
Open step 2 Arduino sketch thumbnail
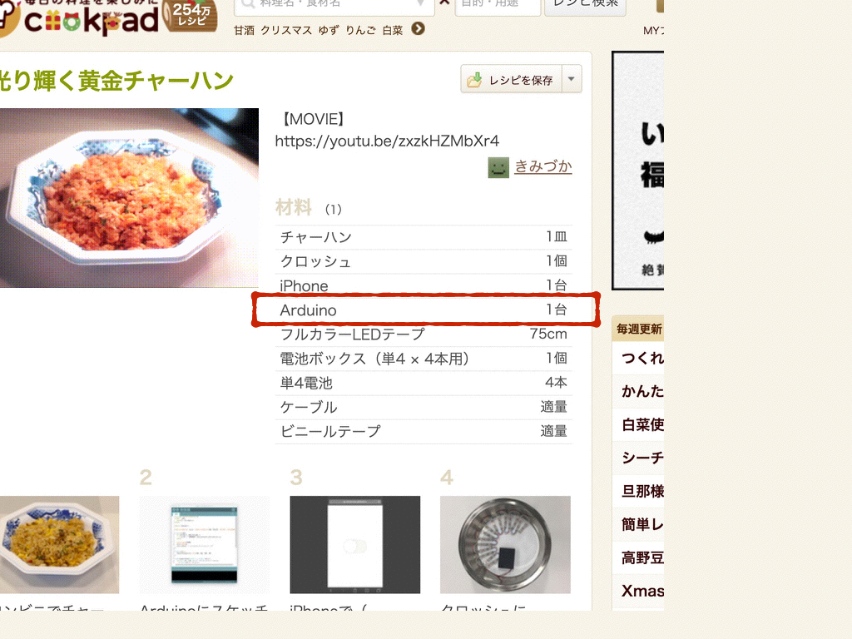[205, 544]
